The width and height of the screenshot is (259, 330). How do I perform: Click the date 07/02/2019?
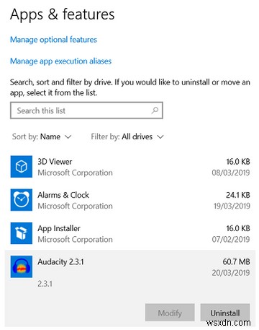[x=231, y=239]
